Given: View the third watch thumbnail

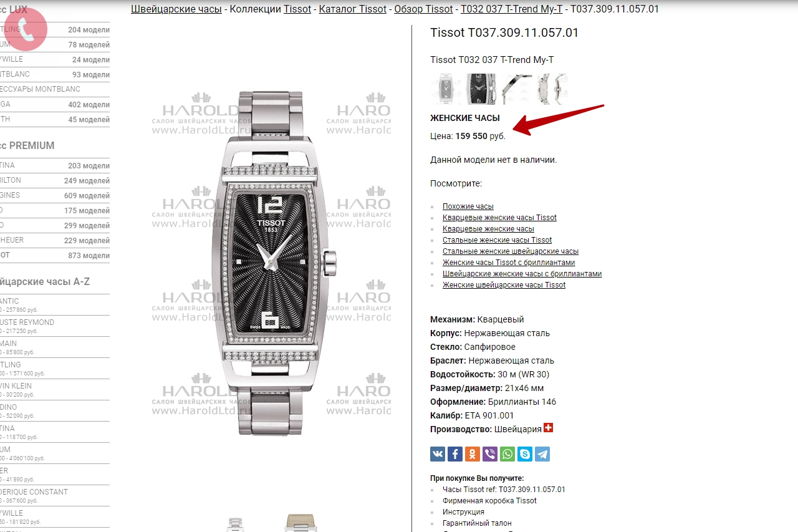Looking at the screenshot, I should click(x=516, y=89).
